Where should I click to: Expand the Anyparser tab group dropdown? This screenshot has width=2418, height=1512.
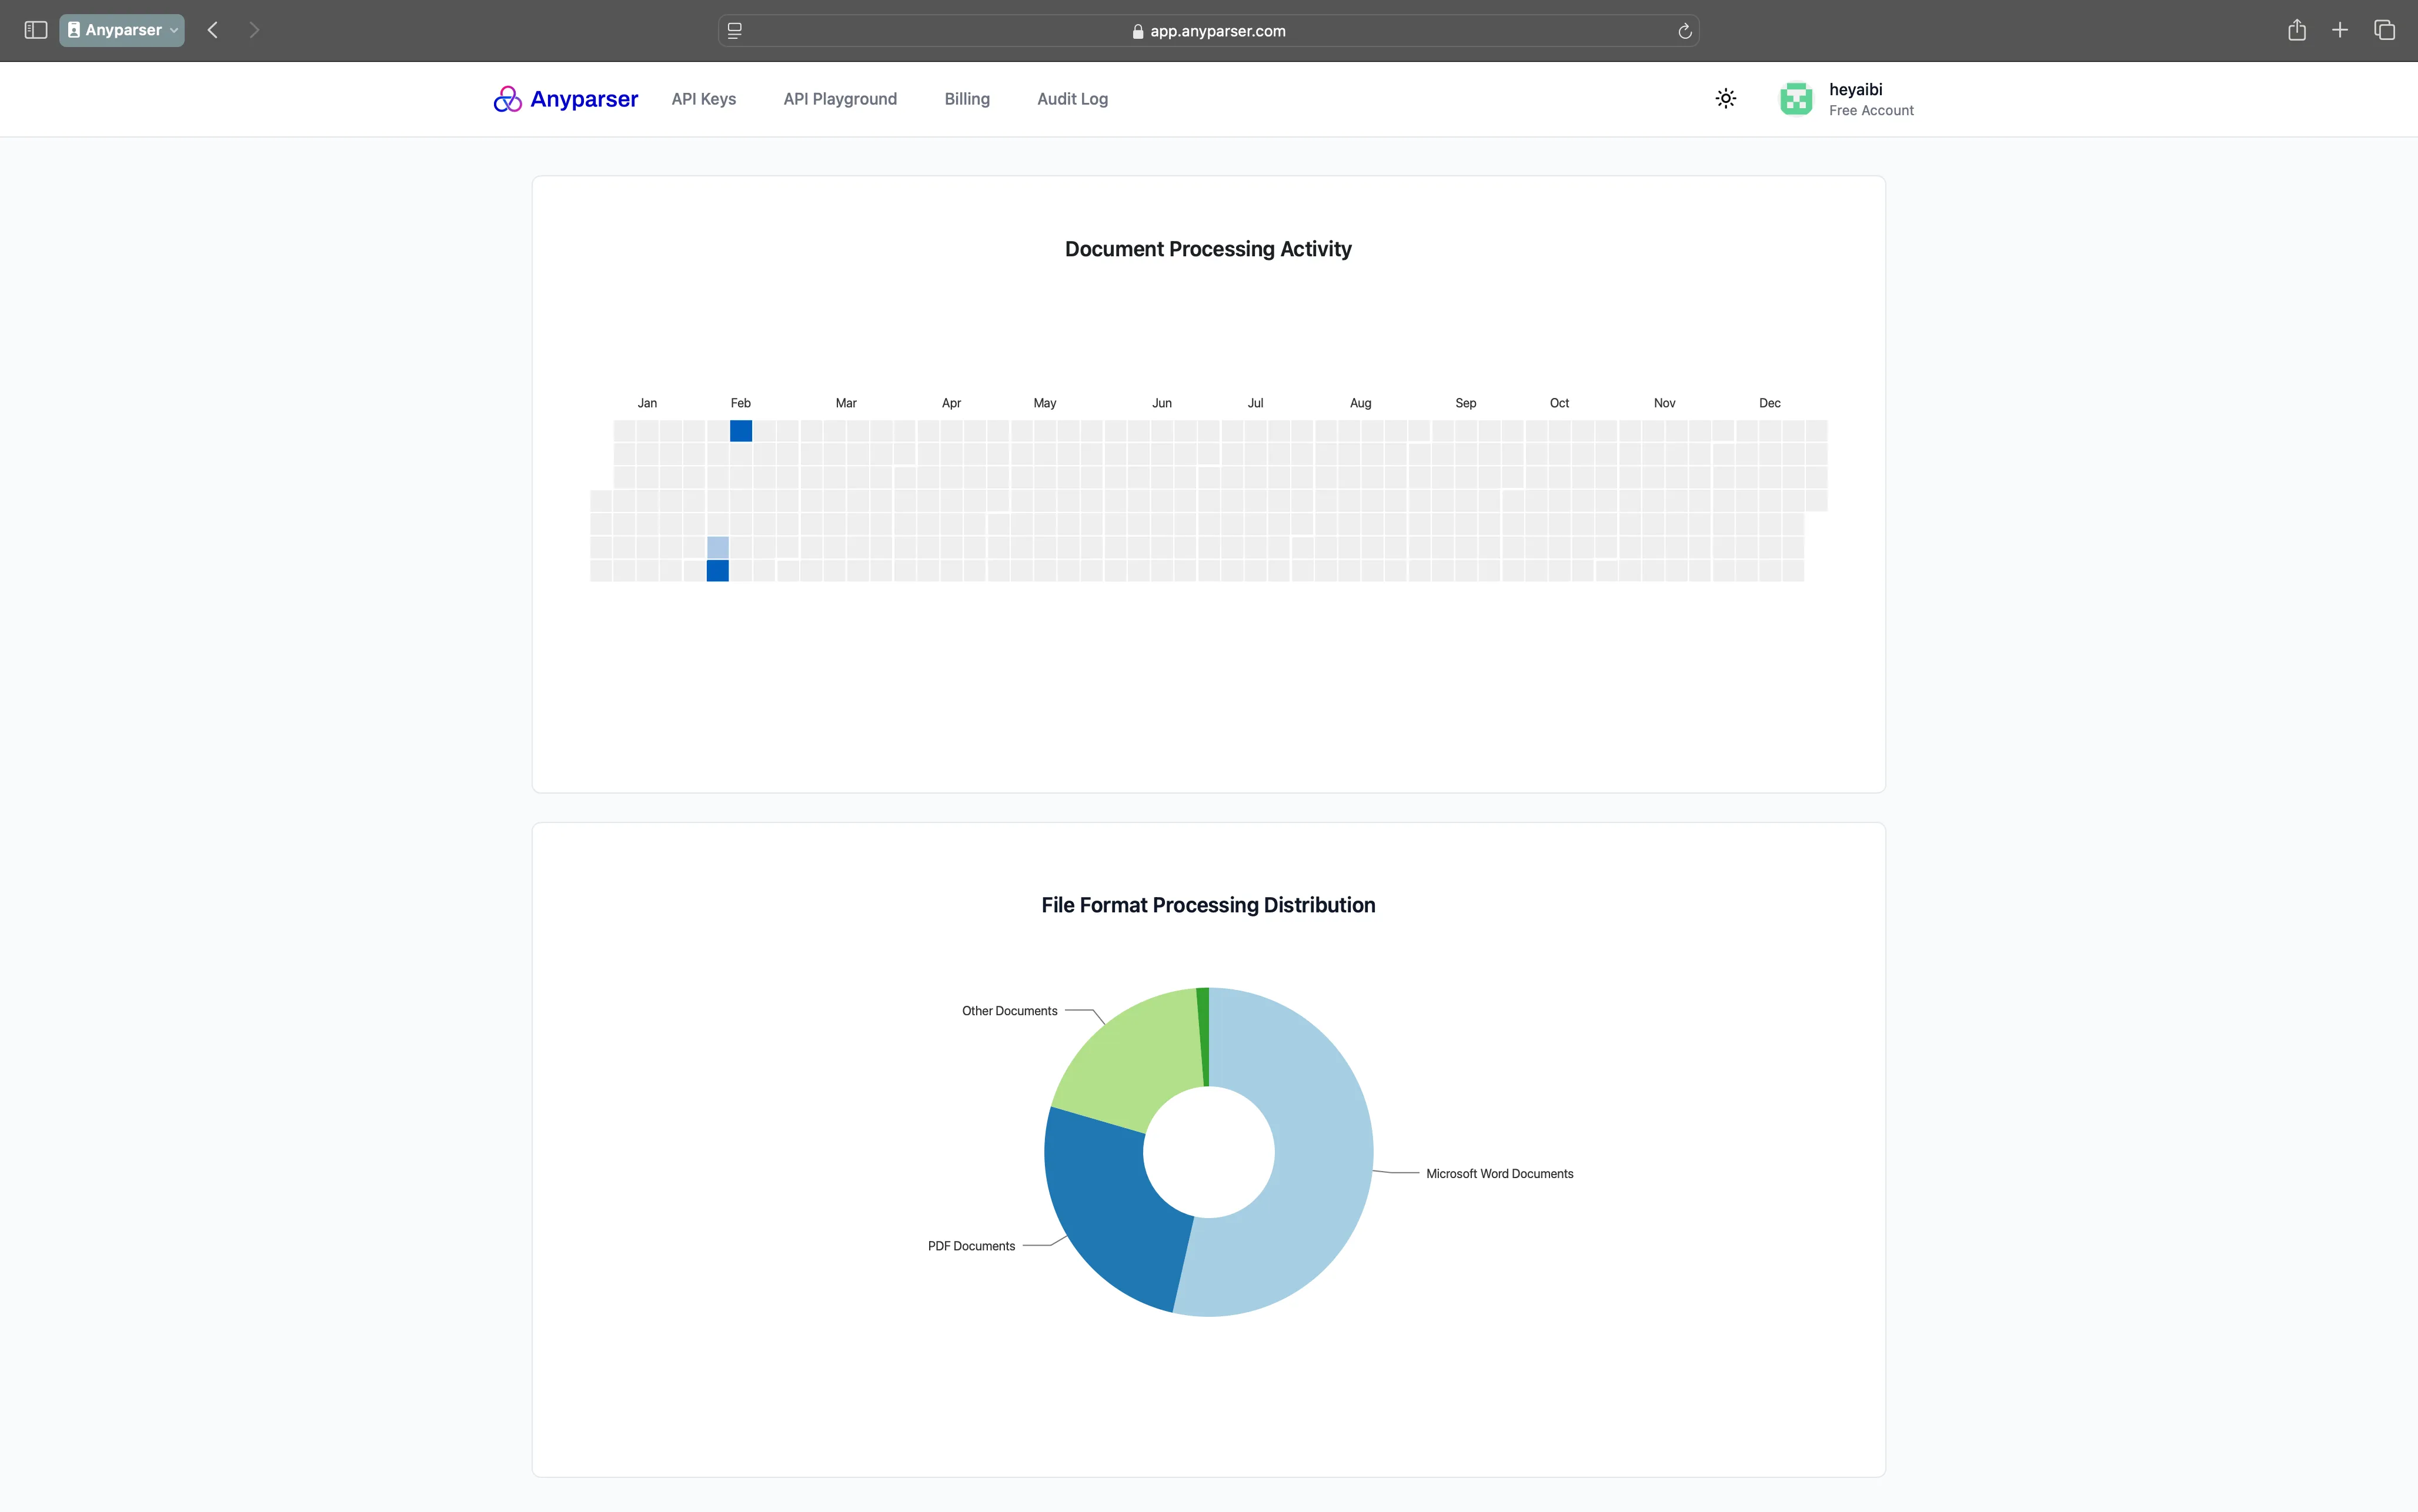click(172, 30)
